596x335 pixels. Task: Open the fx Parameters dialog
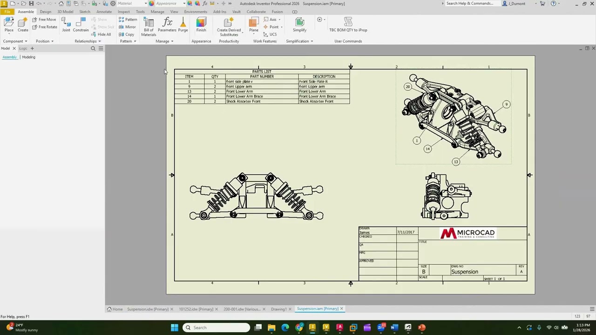pos(167,25)
